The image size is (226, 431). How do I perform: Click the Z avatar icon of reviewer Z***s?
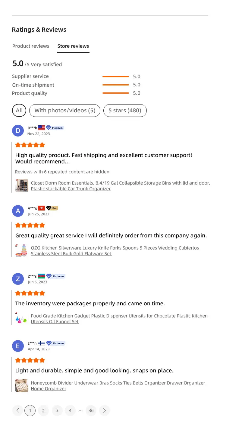[18, 279]
